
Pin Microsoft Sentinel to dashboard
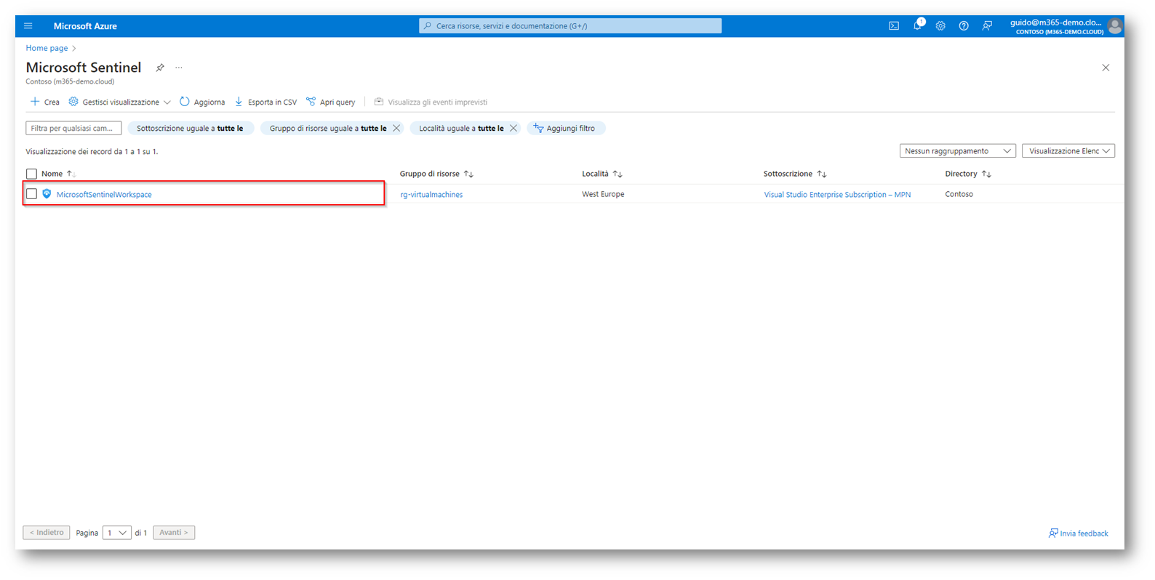coord(160,68)
